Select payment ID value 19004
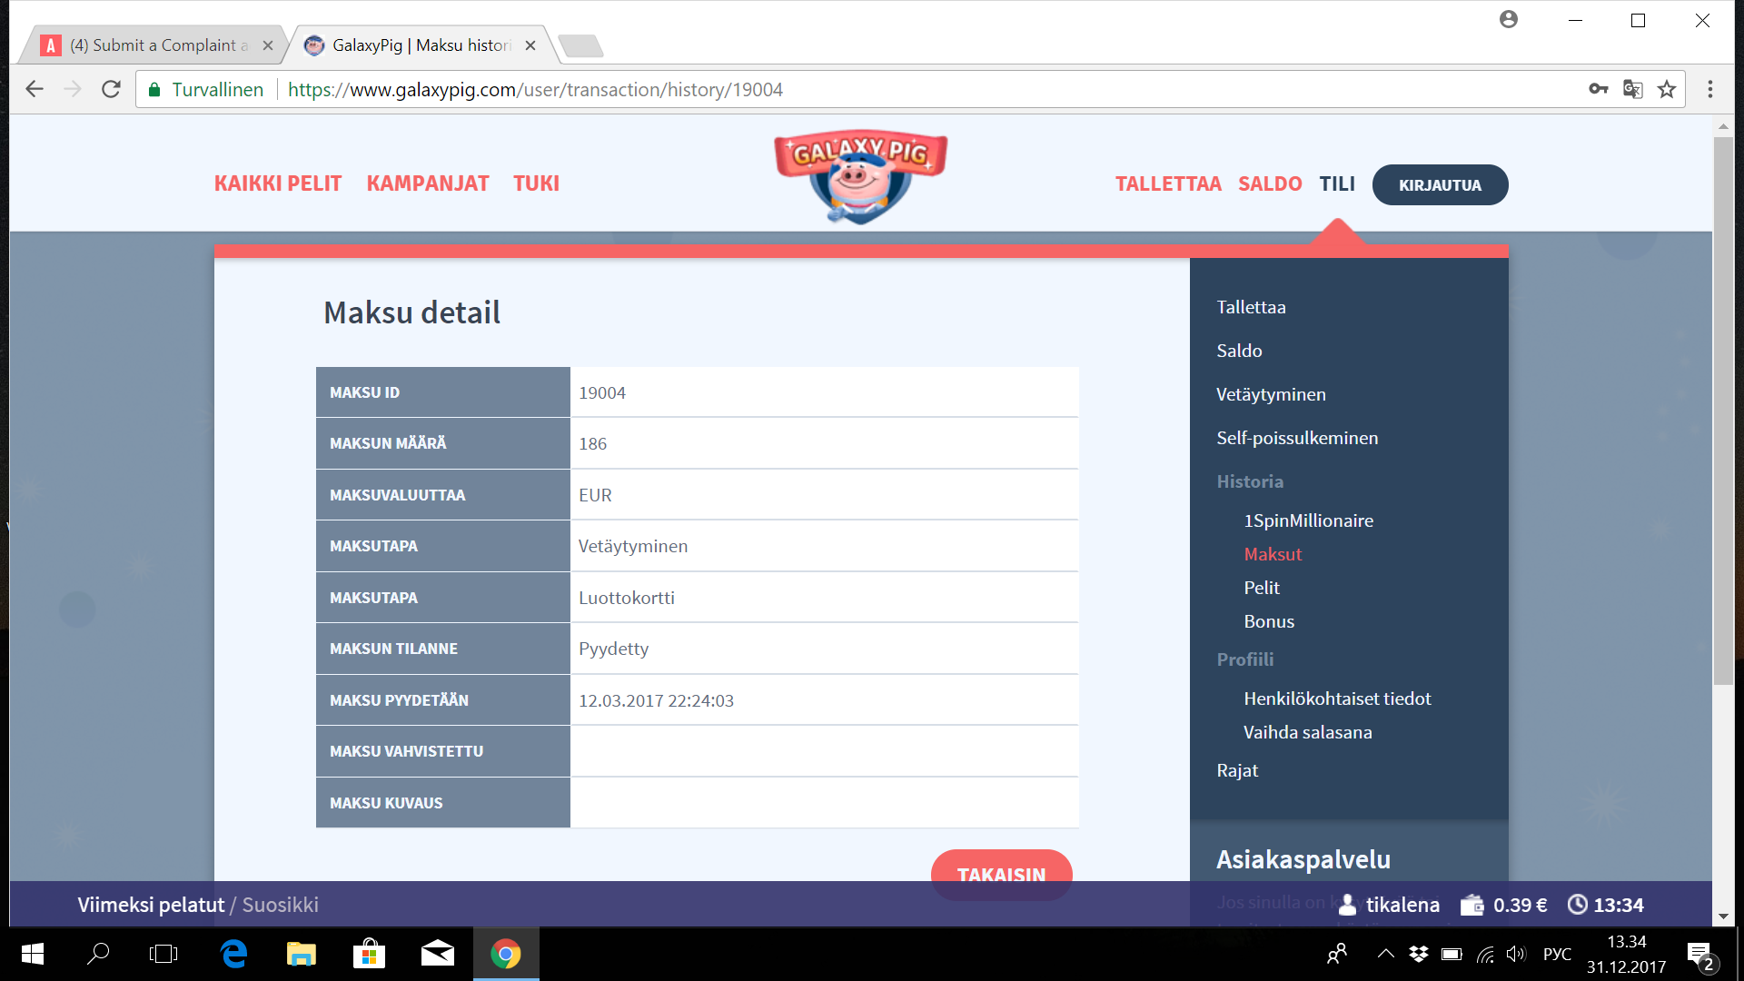Image resolution: width=1744 pixels, height=981 pixels. click(x=602, y=392)
